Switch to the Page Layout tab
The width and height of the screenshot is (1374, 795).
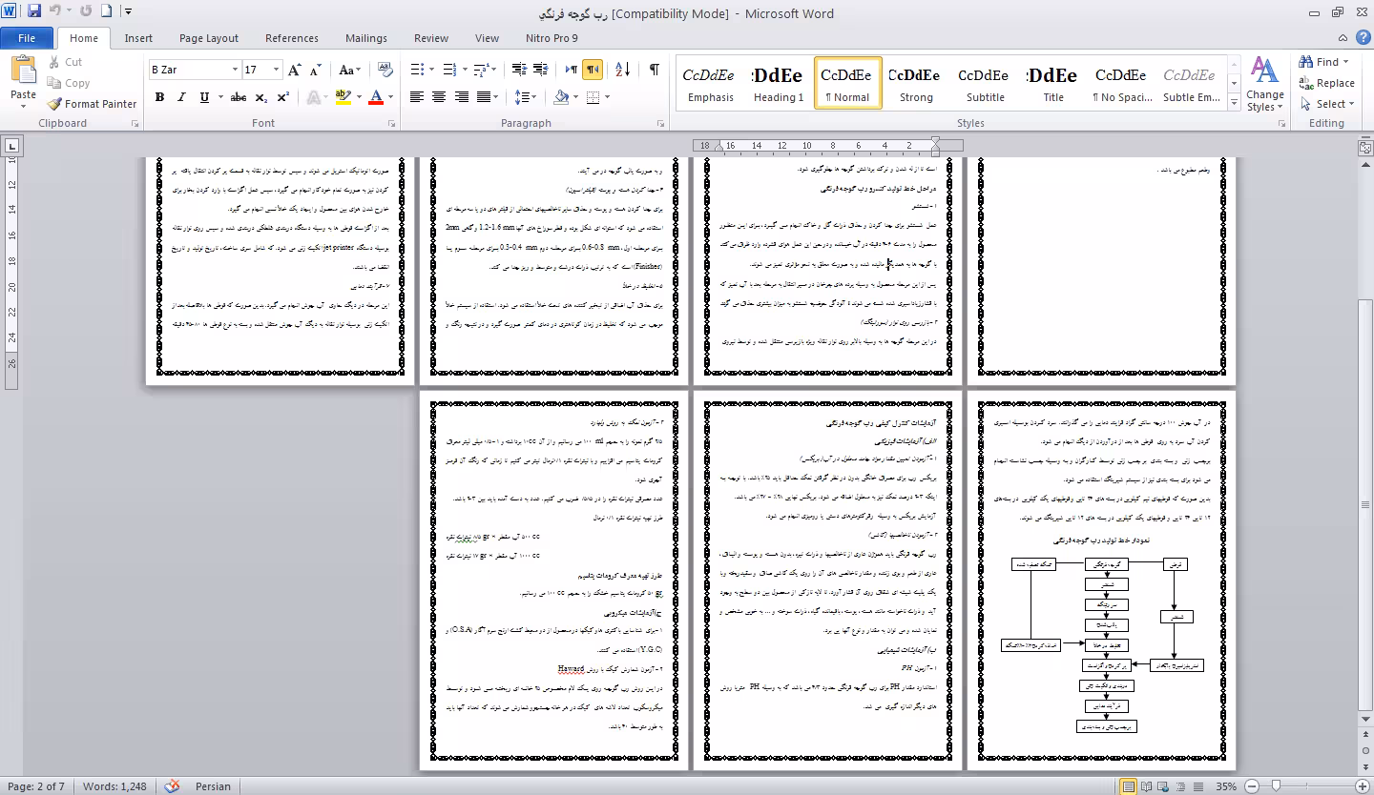pos(209,38)
